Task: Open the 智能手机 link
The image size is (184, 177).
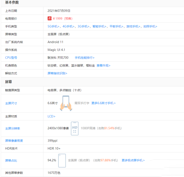Action: 100,26
